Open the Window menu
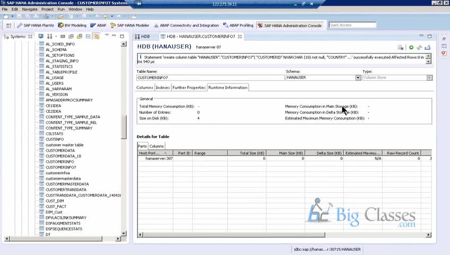Viewport: 450px width, 255px height. pos(75,9)
